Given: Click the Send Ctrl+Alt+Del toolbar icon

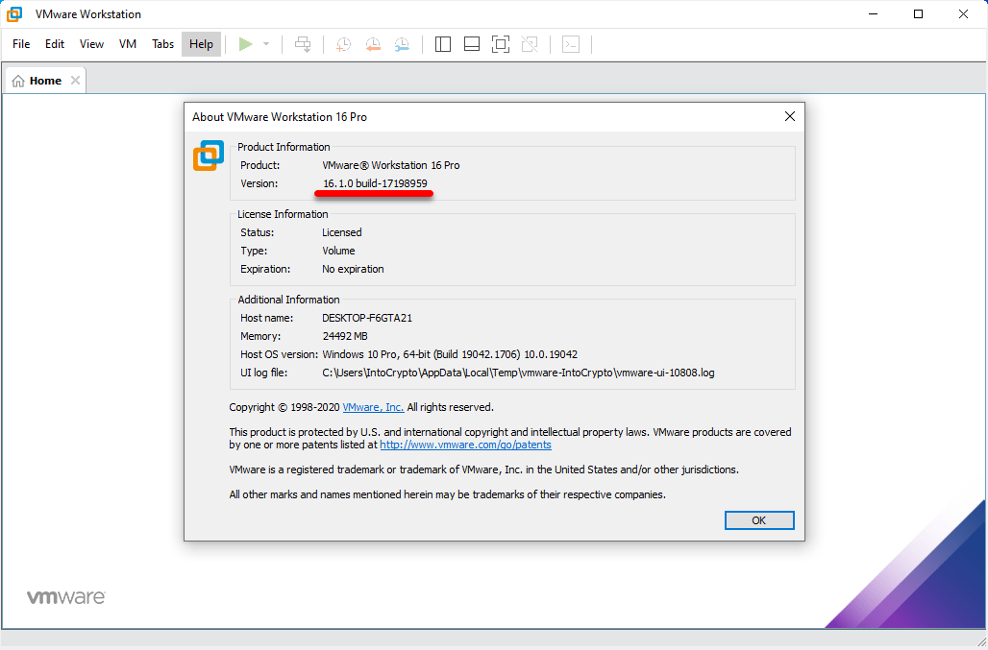Looking at the screenshot, I should point(303,44).
